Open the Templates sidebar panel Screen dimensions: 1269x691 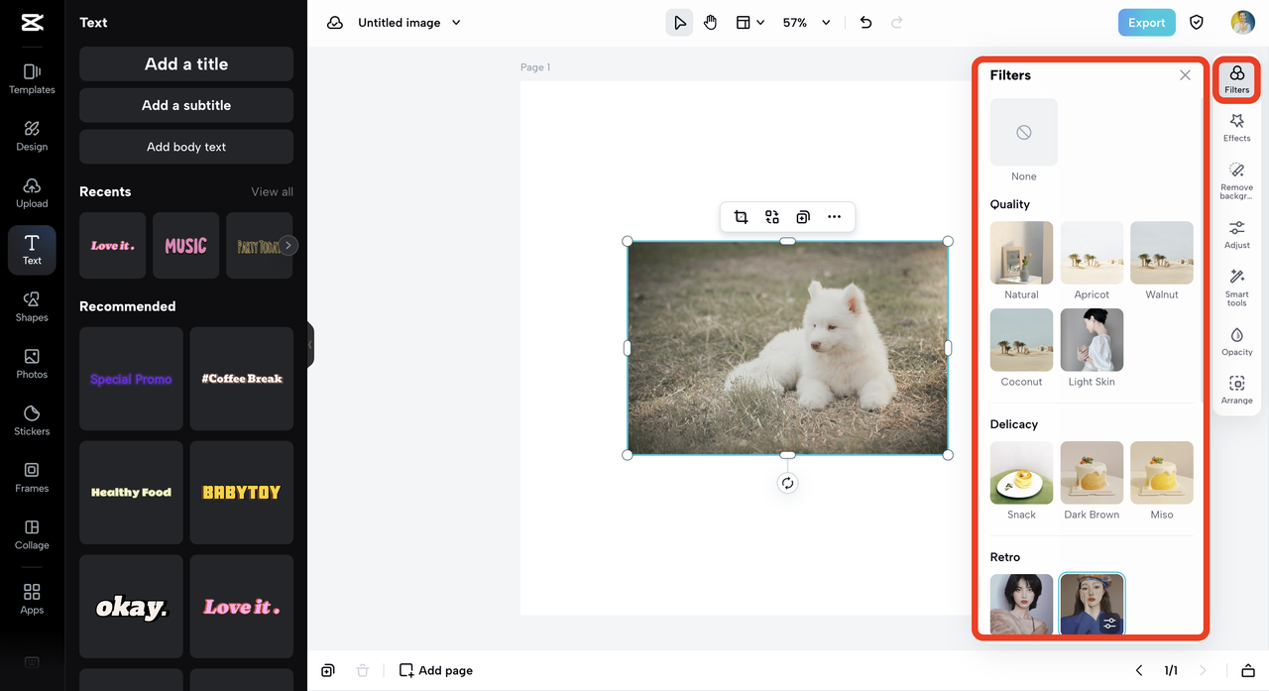coord(32,79)
